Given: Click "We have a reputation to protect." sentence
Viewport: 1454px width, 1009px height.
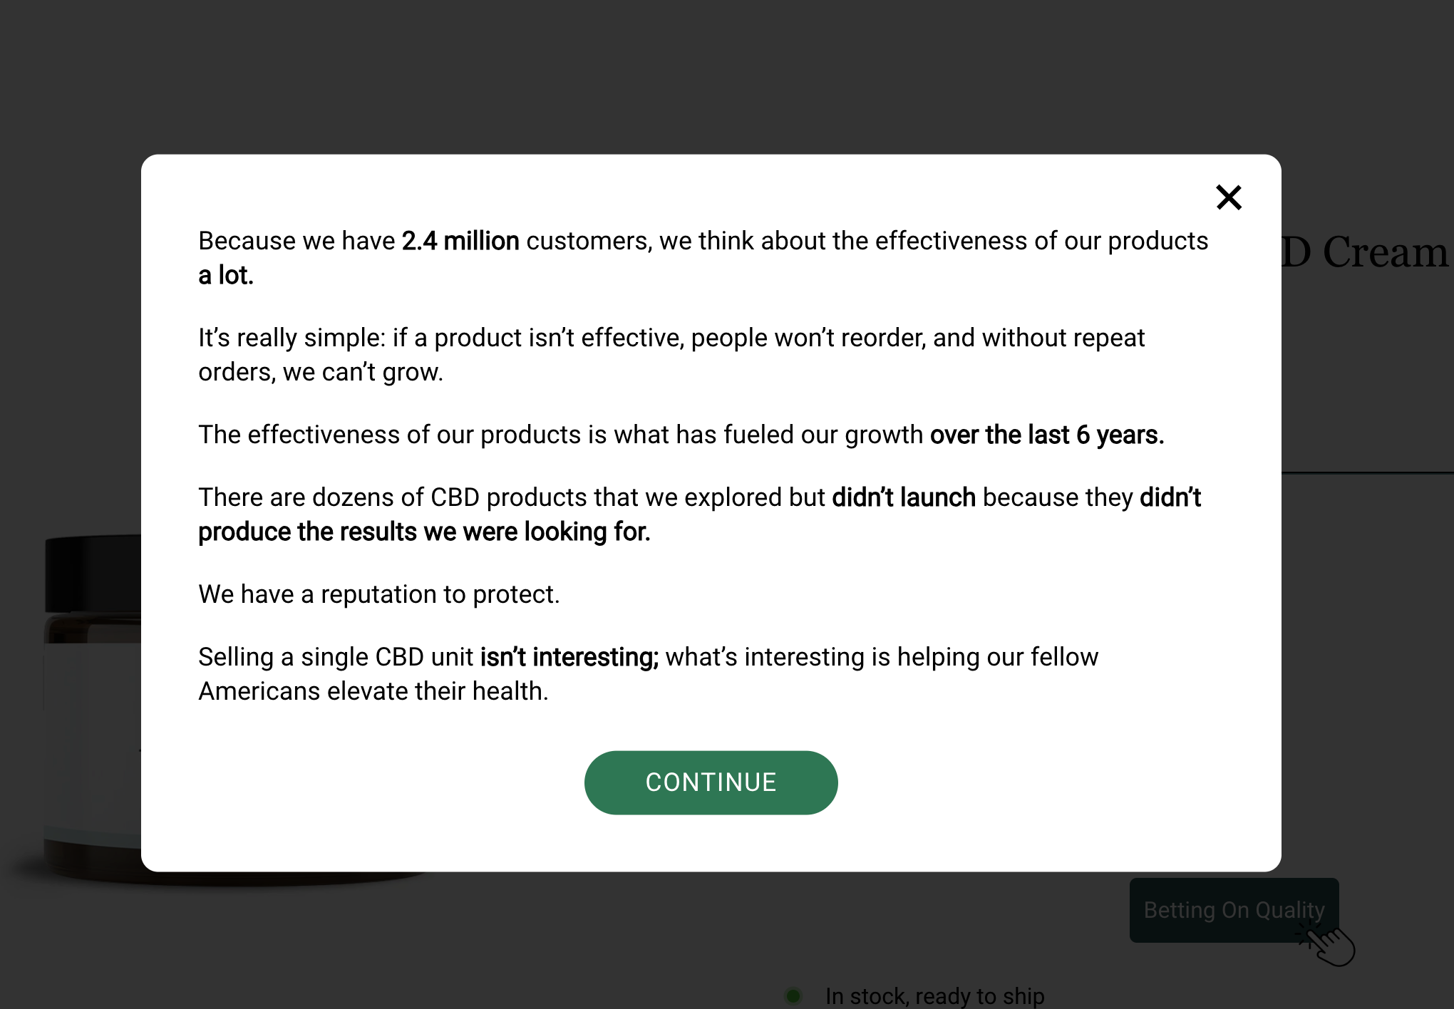Looking at the screenshot, I should pos(378,594).
